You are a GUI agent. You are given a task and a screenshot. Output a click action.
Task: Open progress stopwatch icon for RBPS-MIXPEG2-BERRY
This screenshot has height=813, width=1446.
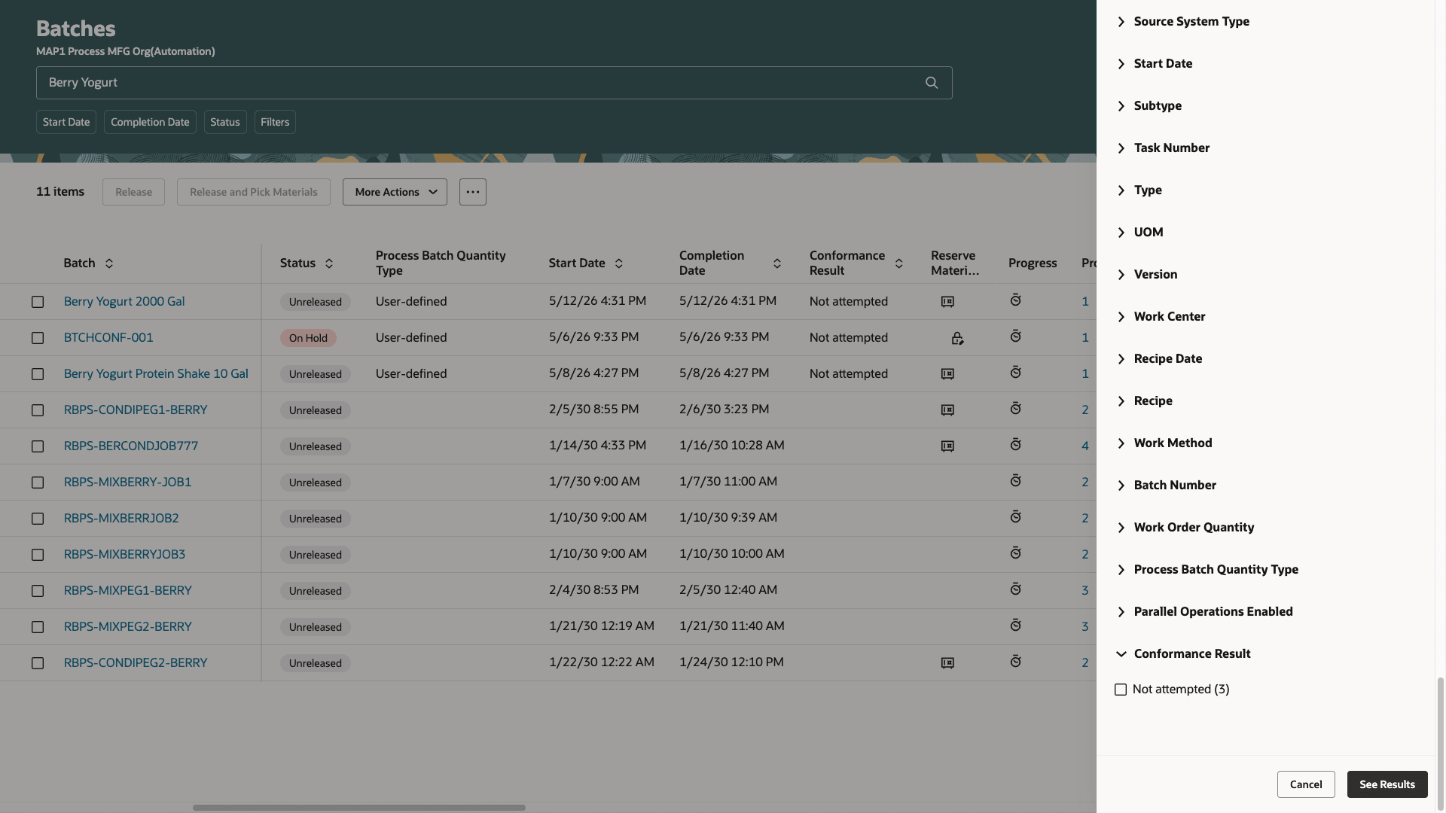pyautogui.click(x=1015, y=626)
